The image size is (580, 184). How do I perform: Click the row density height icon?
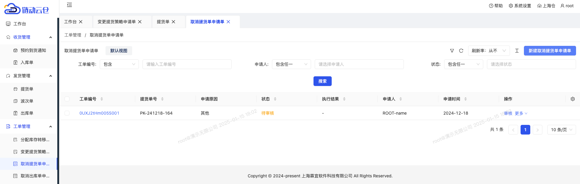517,51
